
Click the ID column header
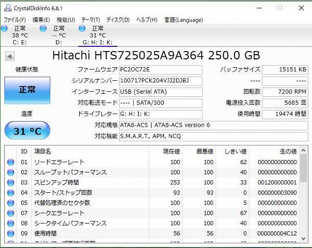click(x=24, y=152)
